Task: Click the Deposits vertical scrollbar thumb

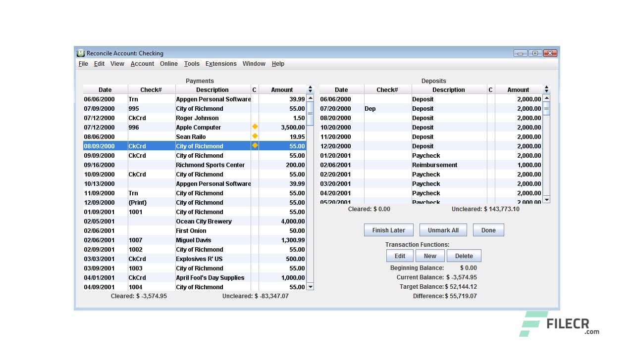Action: [x=546, y=110]
